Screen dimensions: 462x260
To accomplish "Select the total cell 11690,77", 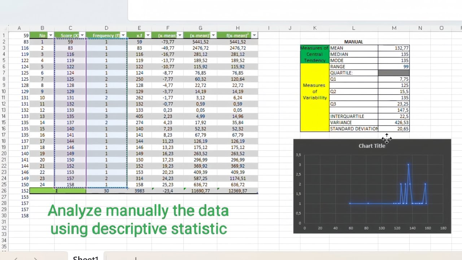I will click(x=200, y=191).
